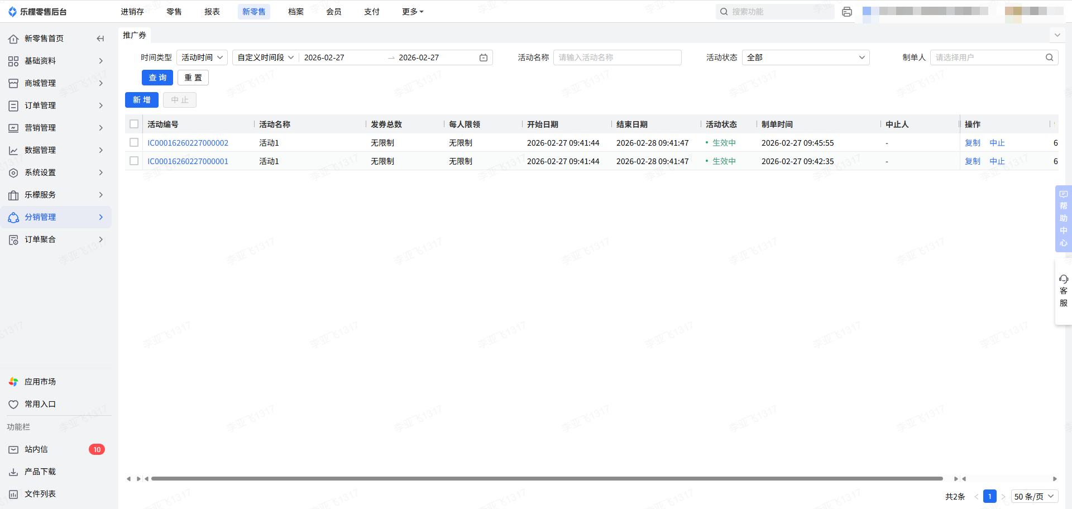The height and width of the screenshot is (509, 1072).
Task: Open the 报表 top menu
Action: tap(212, 12)
